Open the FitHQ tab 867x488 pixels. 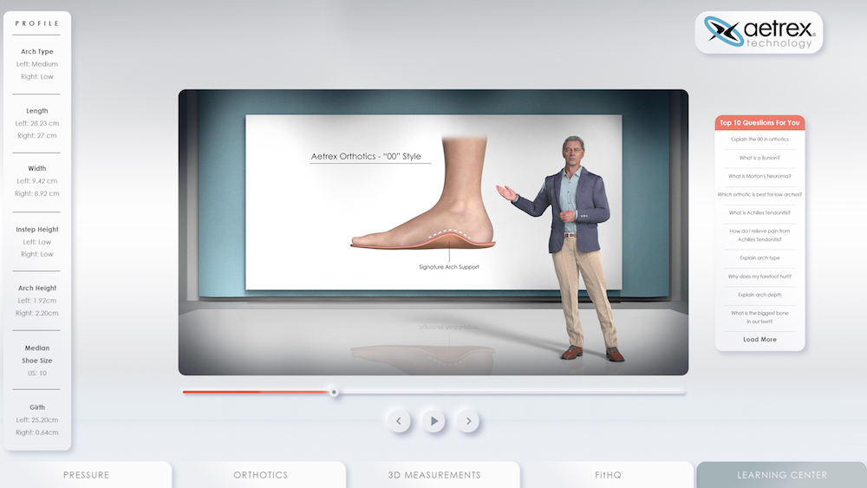[x=608, y=475]
